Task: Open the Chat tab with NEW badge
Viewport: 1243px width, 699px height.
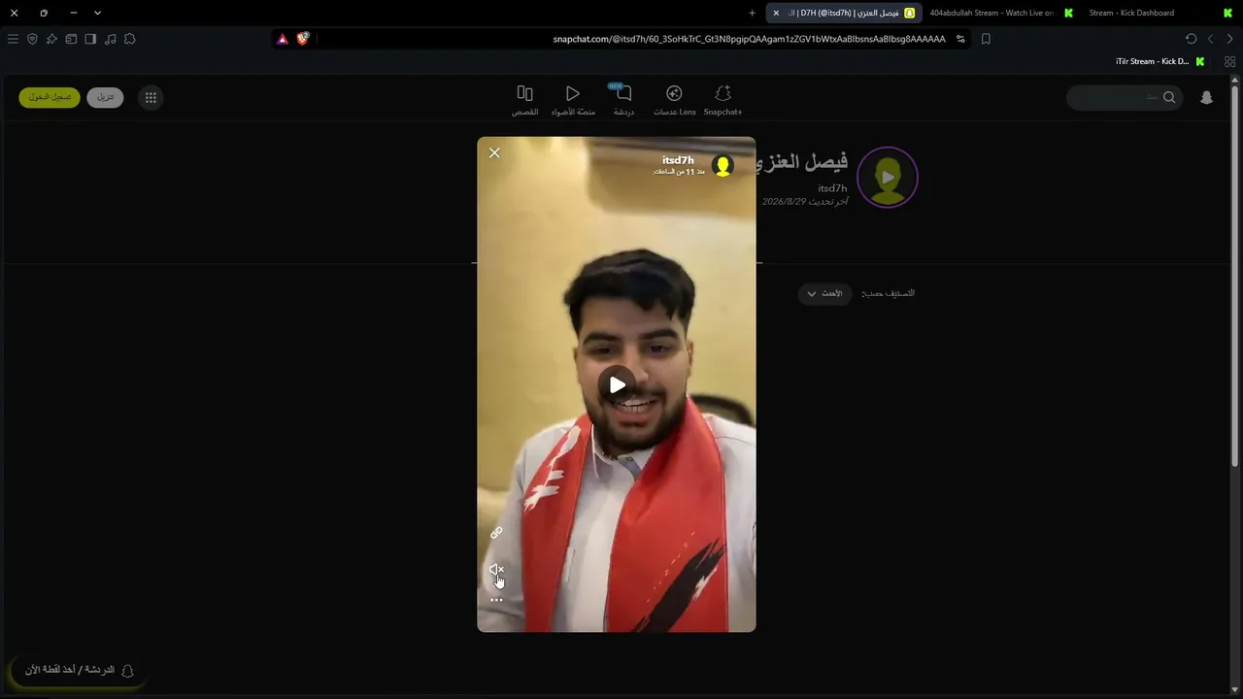Action: tap(623, 100)
